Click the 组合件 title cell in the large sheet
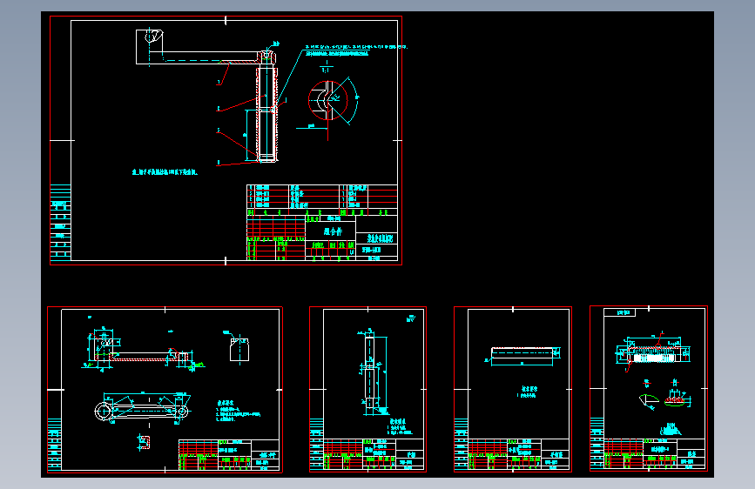Viewport: 755px width, 489px height. pos(332,231)
